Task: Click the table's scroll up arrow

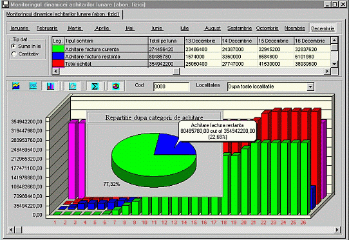Action: (334, 41)
